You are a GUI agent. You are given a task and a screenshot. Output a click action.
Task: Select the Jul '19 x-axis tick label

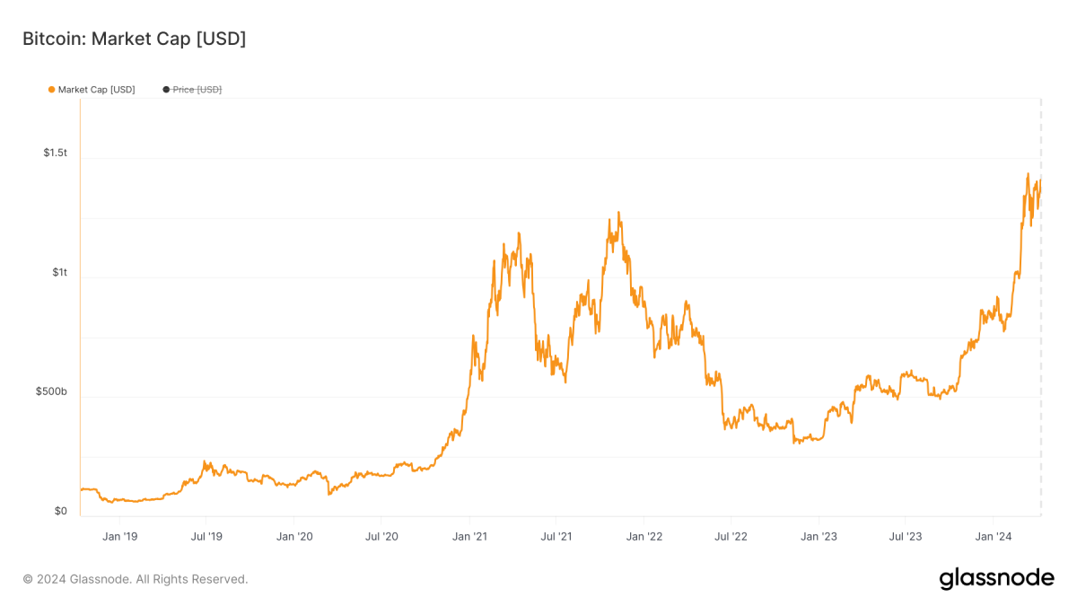pos(206,537)
